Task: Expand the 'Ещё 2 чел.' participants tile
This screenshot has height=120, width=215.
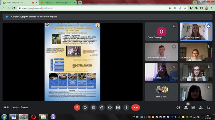Action: point(161,92)
